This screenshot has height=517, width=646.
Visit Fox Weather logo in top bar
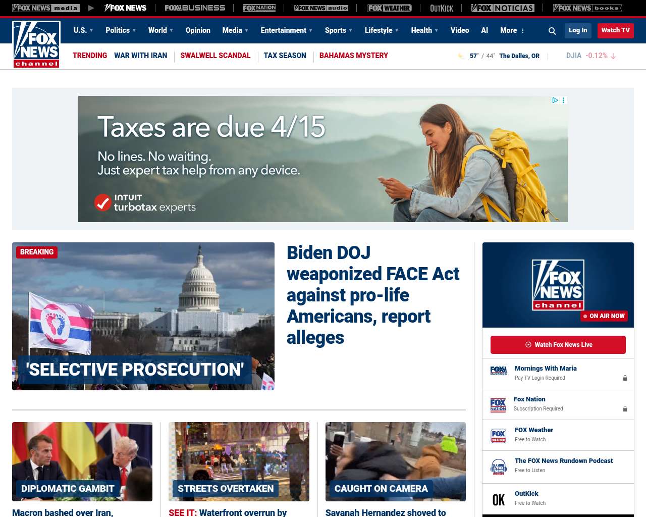tap(389, 8)
